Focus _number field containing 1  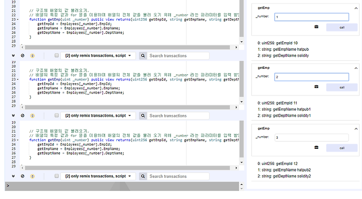coord(311,17)
